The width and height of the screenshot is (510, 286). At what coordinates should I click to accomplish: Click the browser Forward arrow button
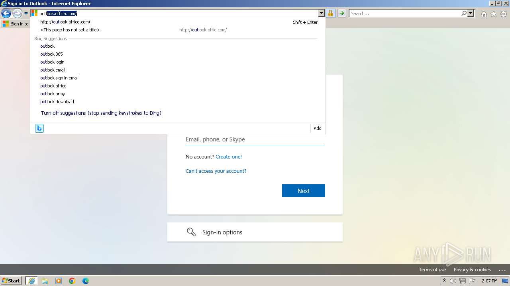[x=17, y=14]
